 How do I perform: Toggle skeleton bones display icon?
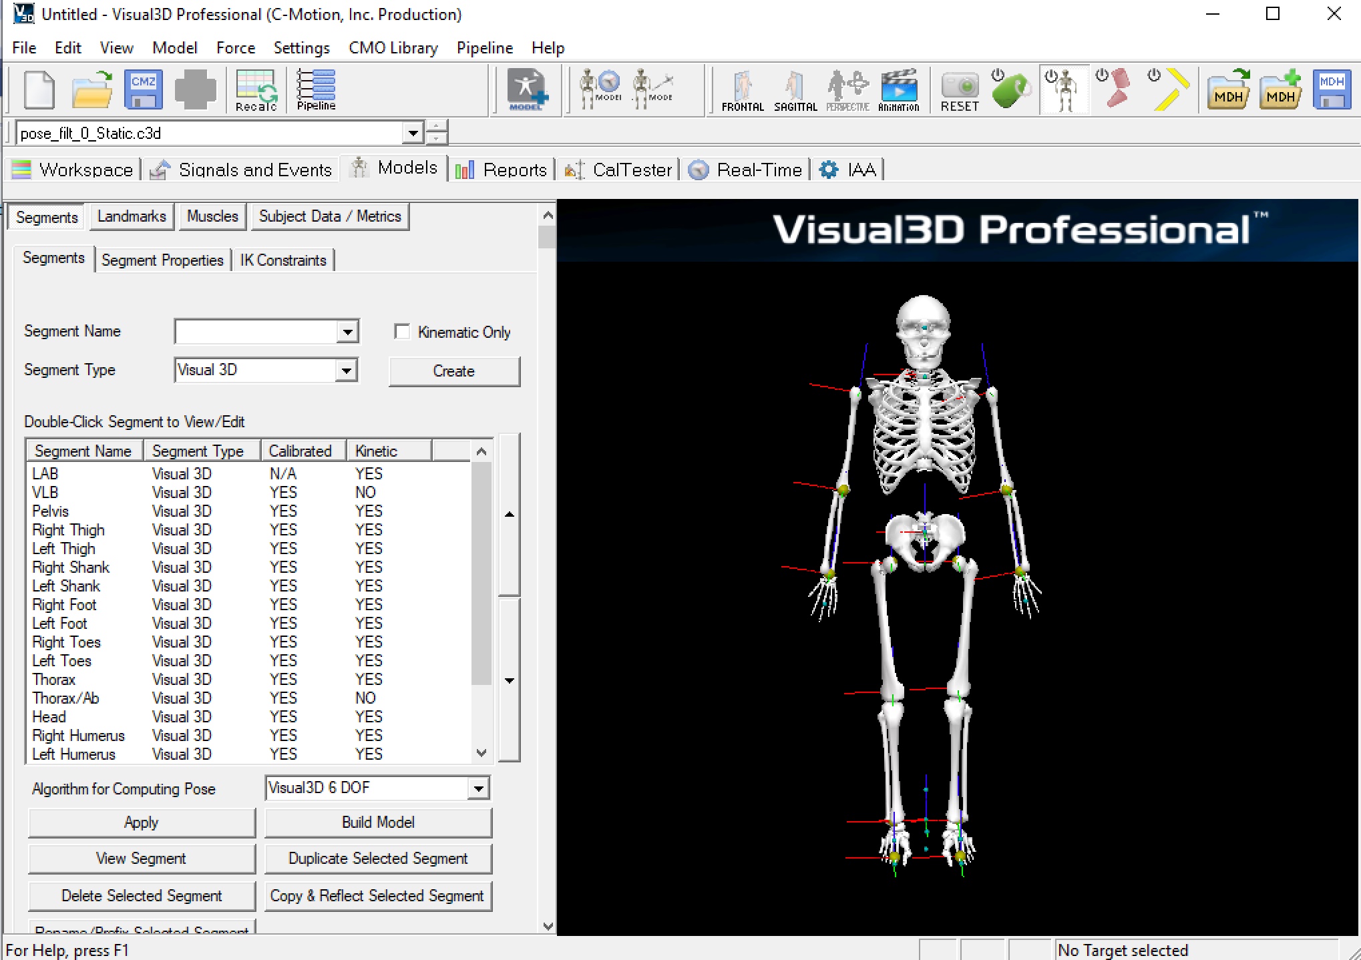tap(1064, 89)
